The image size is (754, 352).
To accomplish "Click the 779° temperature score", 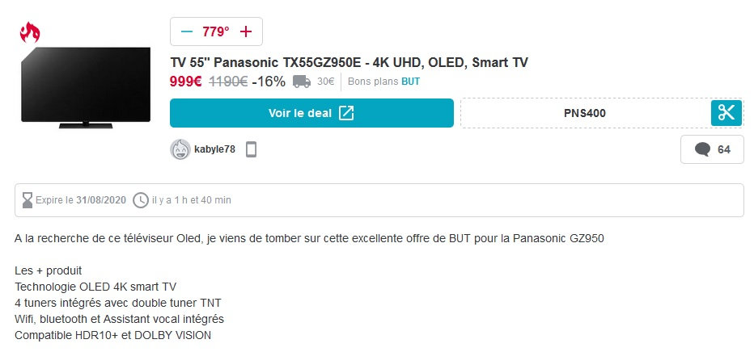I will (216, 32).
